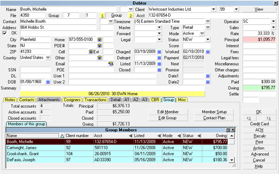Open the Date2 calendar icon
The height and width of the screenshot is (174, 279).
(x=208, y=82)
